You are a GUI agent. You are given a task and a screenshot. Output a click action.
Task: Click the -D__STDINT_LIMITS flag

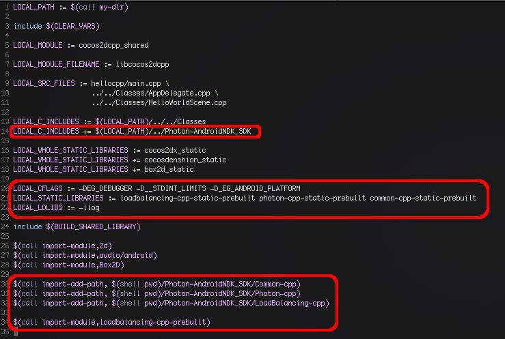(171, 189)
